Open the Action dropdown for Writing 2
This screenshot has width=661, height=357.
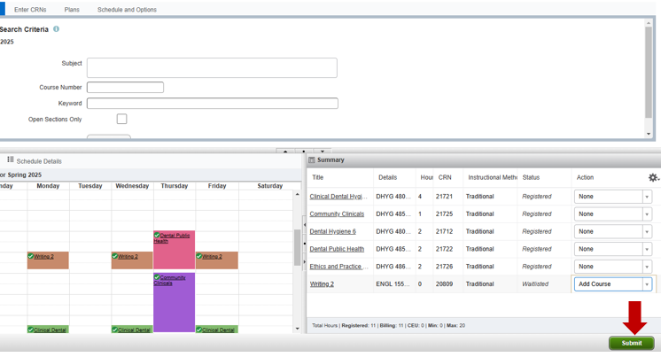click(x=647, y=284)
